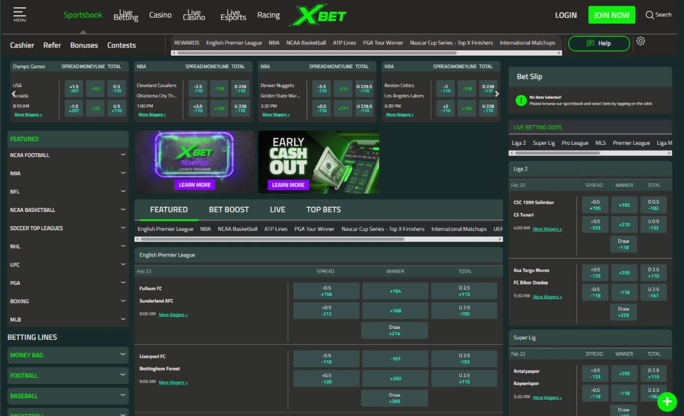Open Sportsbook in top navigation

pyautogui.click(x=83, y=15)
